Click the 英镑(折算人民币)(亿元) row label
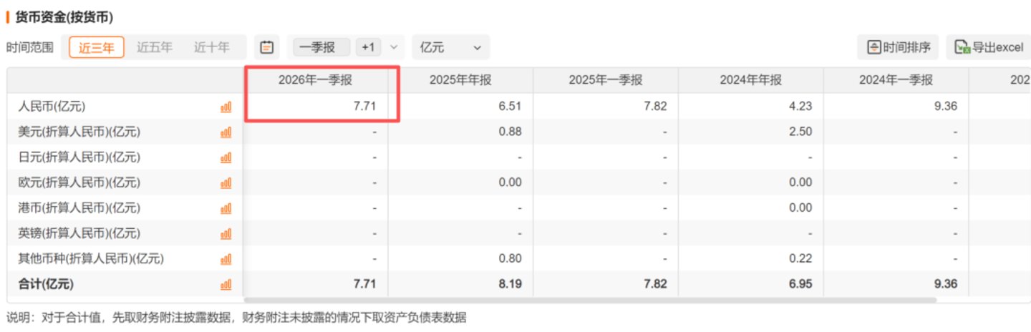 point(79,234)
